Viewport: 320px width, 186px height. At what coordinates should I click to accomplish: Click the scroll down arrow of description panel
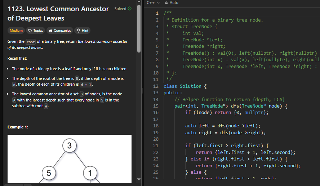[139, 179]
